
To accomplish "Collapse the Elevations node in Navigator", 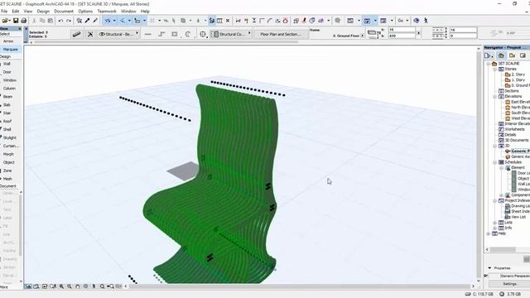I will [495, 96].
